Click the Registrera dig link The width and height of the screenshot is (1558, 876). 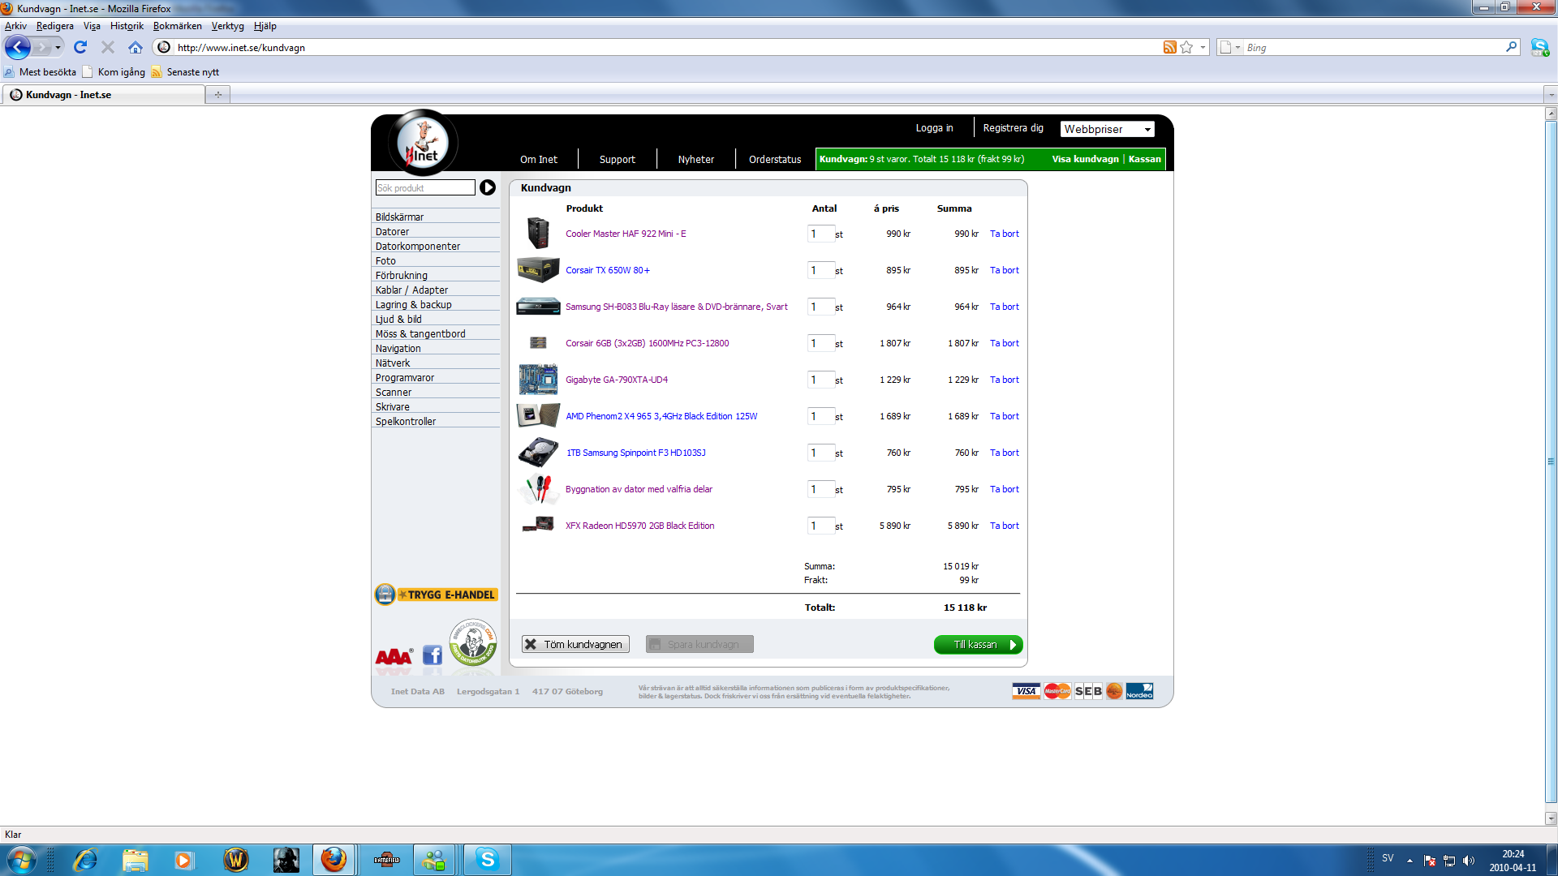pyautogui.click(x=1013, y=128)
